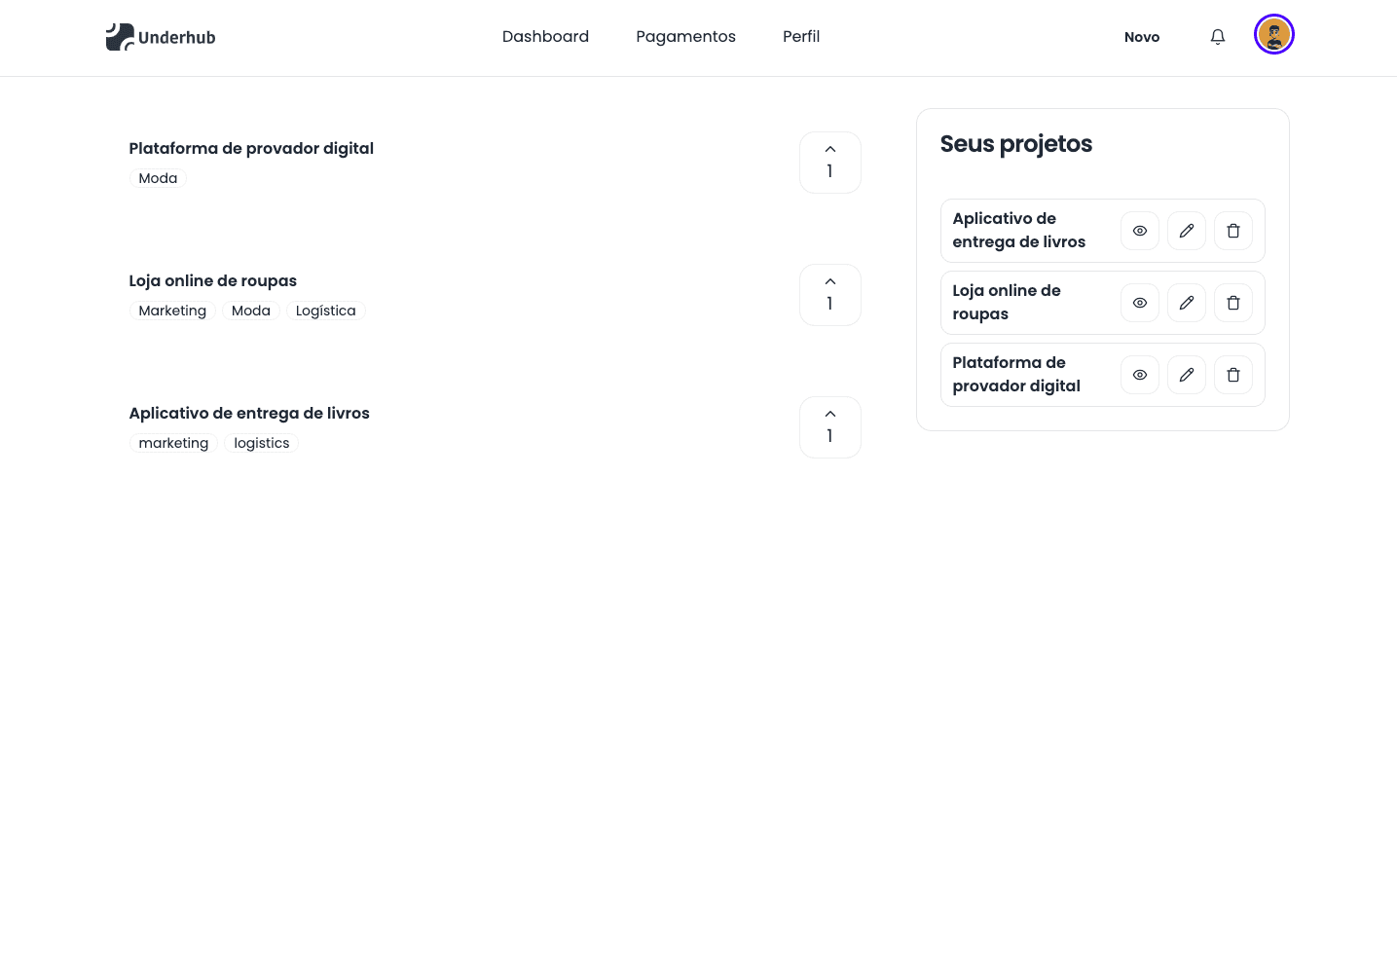This screenshot has height=954, width=1397.
Task: Open the Pagamentos page
Action: click(x=685, y=37)
